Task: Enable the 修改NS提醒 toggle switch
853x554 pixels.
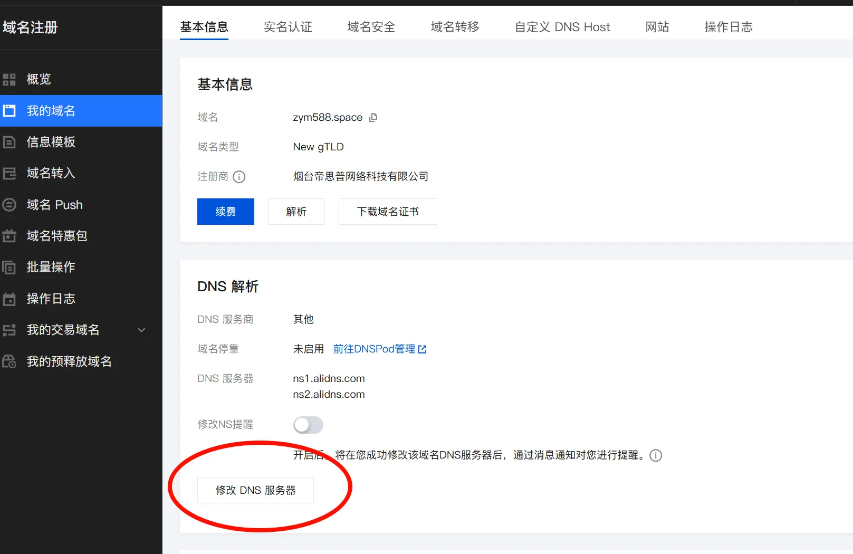Action: (308, 425)
